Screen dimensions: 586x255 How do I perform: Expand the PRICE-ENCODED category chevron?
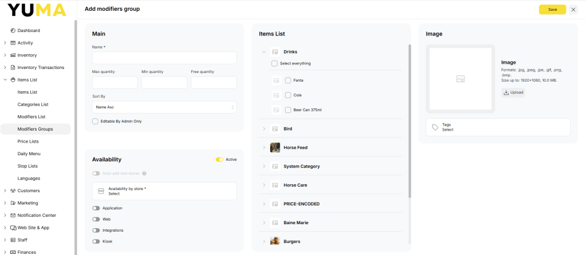263,204
